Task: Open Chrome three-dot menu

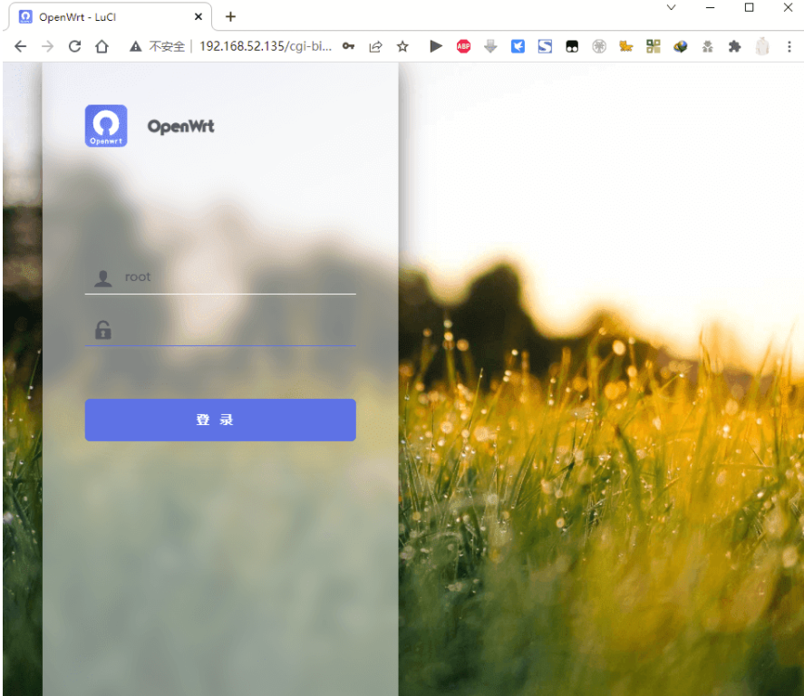Action: [x=789, y=46]
